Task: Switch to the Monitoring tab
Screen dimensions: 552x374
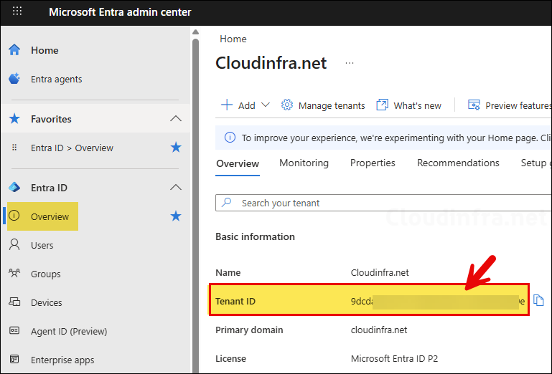Action: point(304,163)
